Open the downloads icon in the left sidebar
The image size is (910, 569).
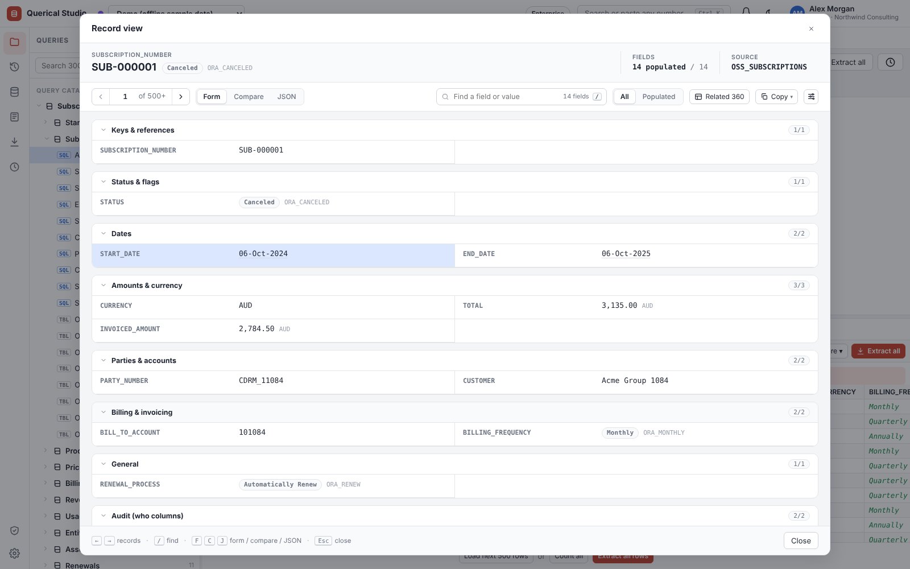click(x=15, y=142)
